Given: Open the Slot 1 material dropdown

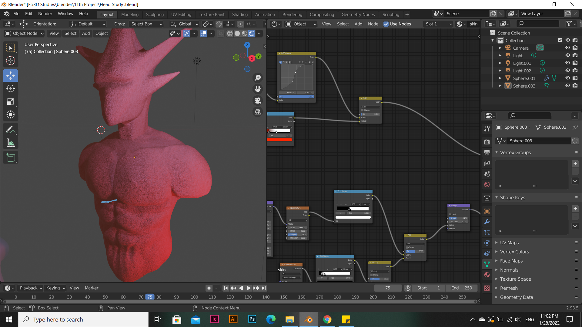Looking at the screenshot, I should click(x=438, y=24).
